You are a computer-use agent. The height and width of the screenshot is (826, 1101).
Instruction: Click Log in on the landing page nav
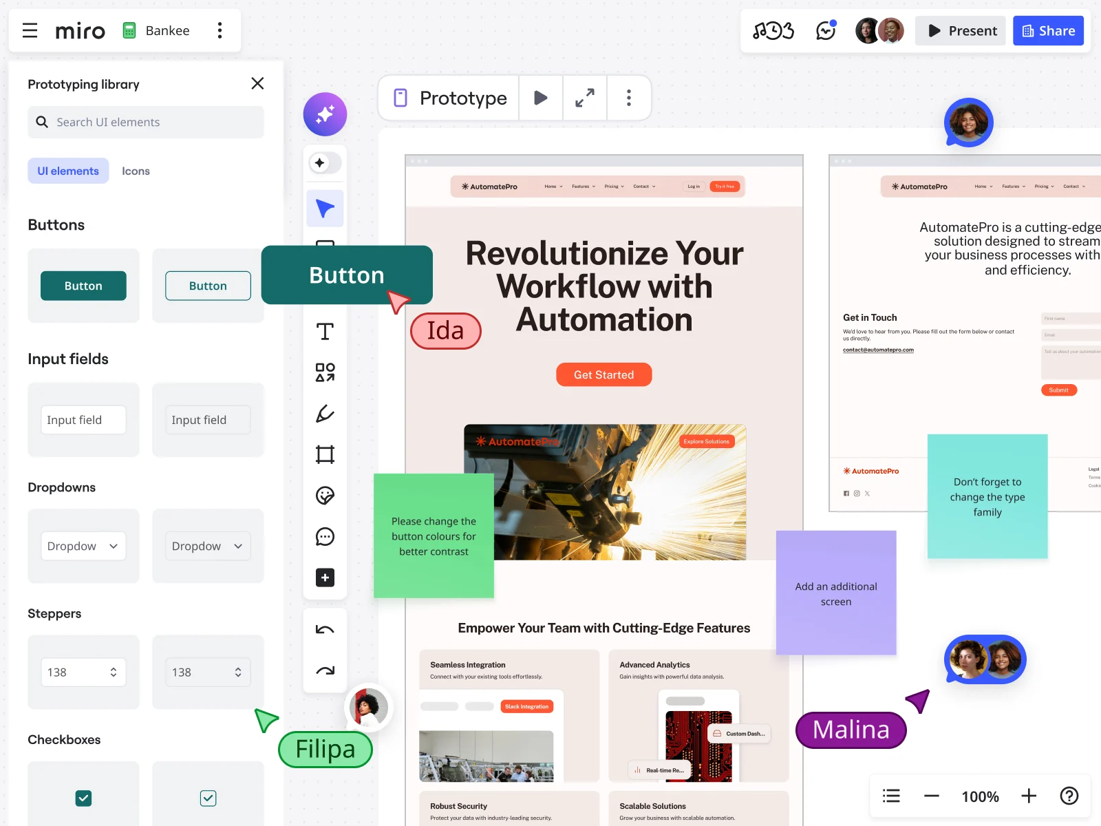(x=694, y=187)
